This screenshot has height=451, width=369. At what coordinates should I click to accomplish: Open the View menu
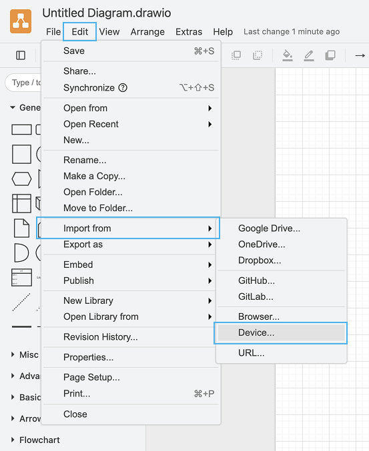click(109, 31)
